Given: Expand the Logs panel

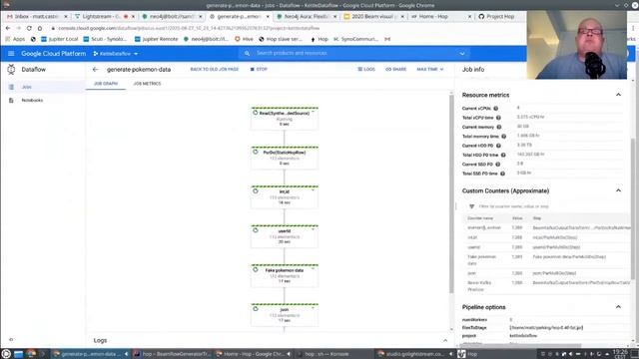Looking at the screenshot, I should click(445, 340).
